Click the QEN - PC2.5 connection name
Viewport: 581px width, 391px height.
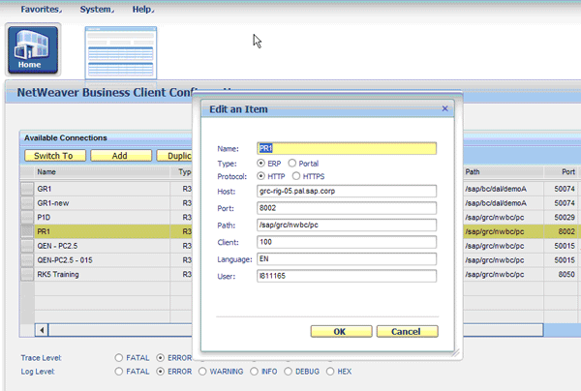tap(57, 246)
